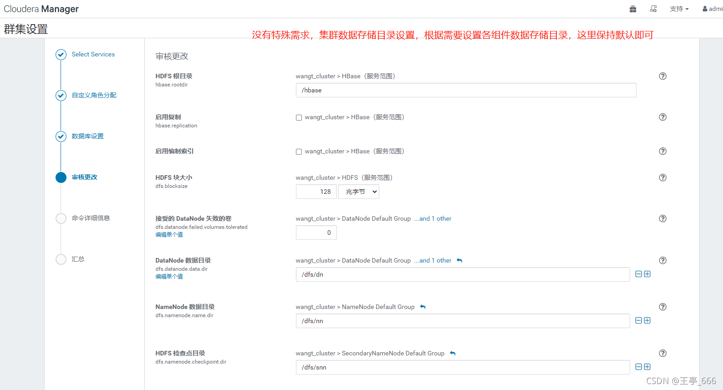
Task: Go to Select Services step
Action: point(93,54)
